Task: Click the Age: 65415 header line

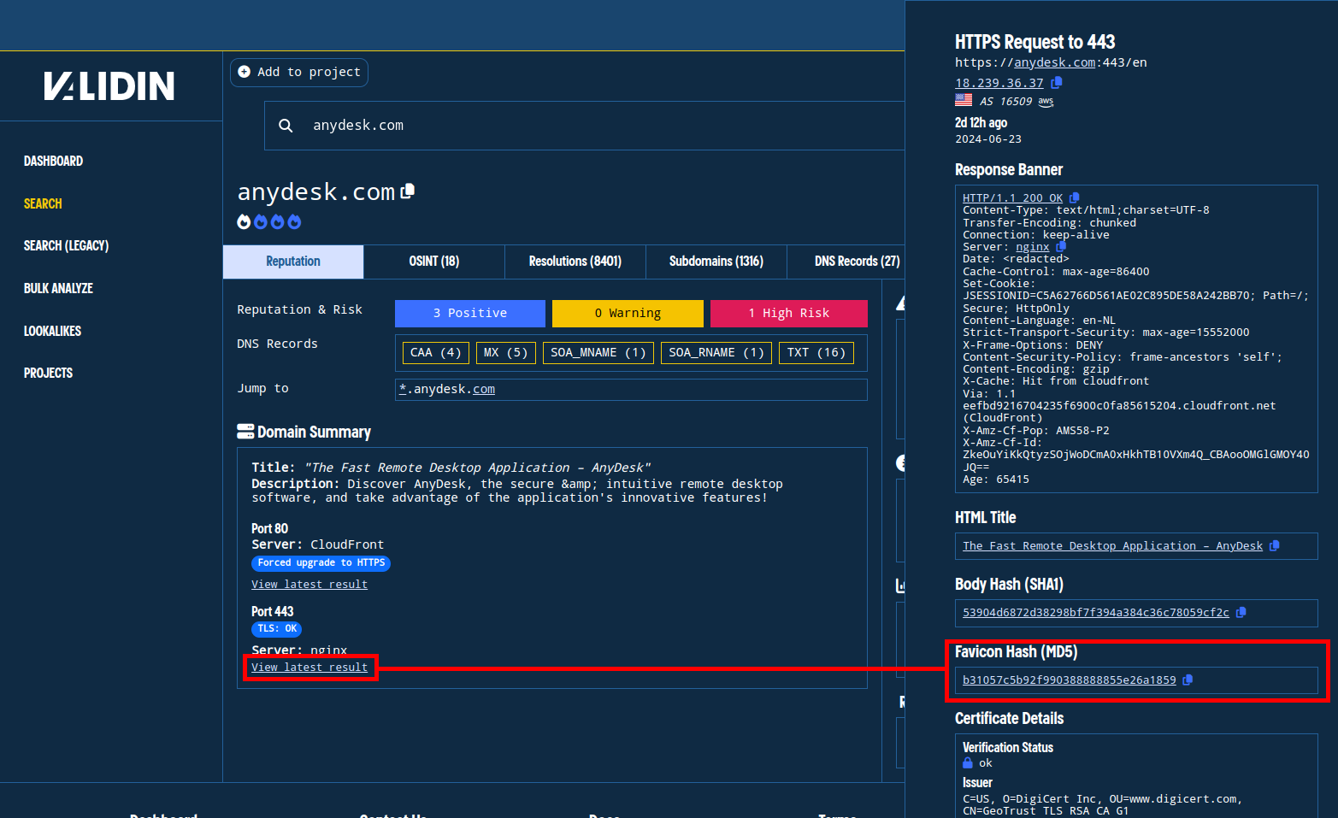Action: coord(996,480)
